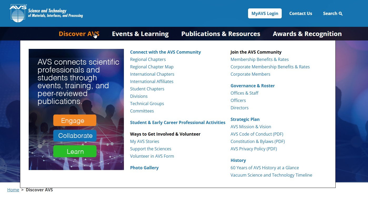Open Technical Groups link

click(147, 104)
